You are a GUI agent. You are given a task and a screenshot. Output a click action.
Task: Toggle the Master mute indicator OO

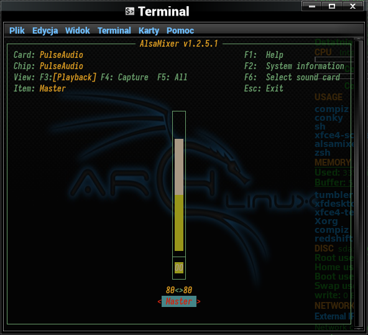[179, 268]
